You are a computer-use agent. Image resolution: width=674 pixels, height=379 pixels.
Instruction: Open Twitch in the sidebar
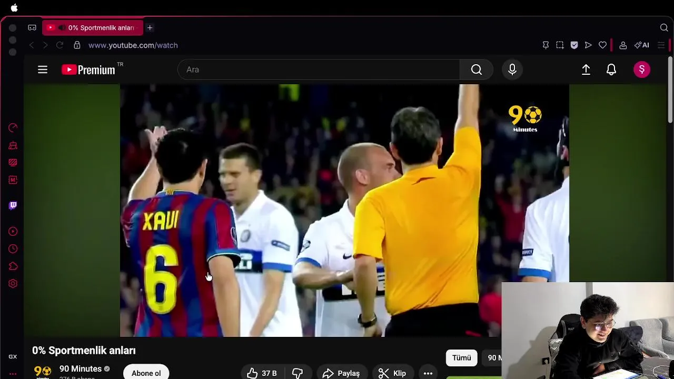13,205
